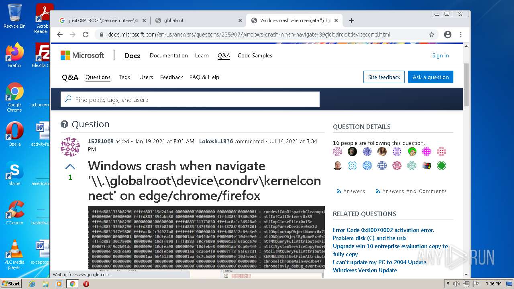Screen dimensions: 514x289
Task: Select the 'Windows crash when navigate' tab
Action: tap(294, 20)
